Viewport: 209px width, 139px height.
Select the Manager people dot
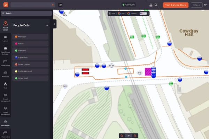tap(30, 37)
